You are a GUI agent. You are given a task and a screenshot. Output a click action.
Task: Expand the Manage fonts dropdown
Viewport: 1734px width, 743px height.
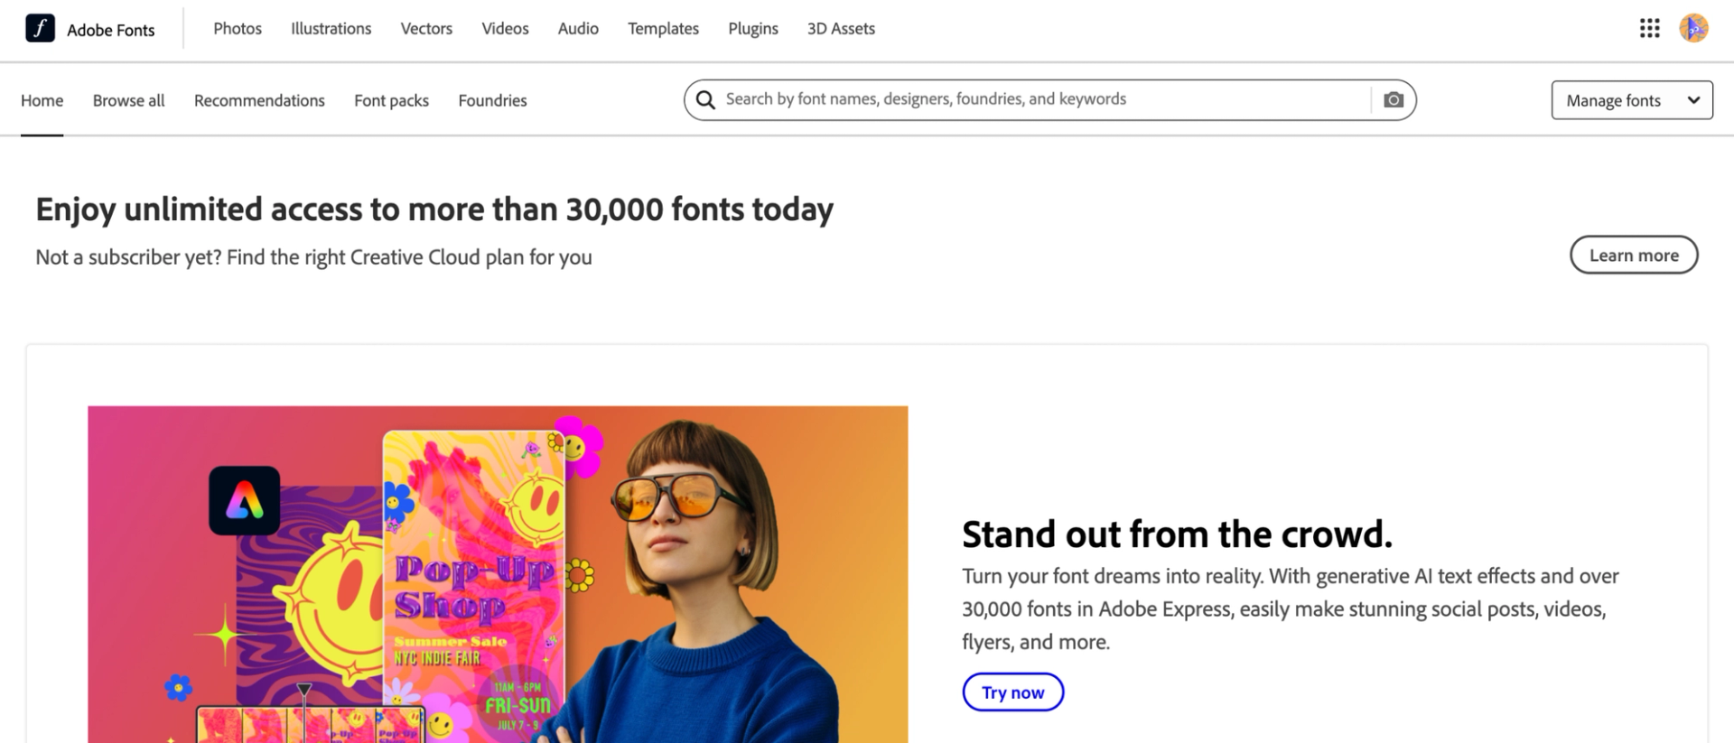[1632, 100]
